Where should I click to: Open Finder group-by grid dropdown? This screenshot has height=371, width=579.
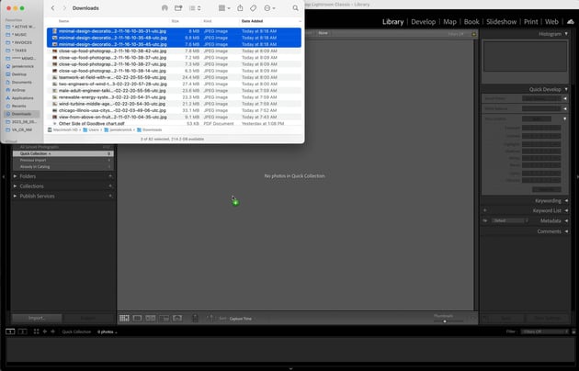[x=224, y=8]
